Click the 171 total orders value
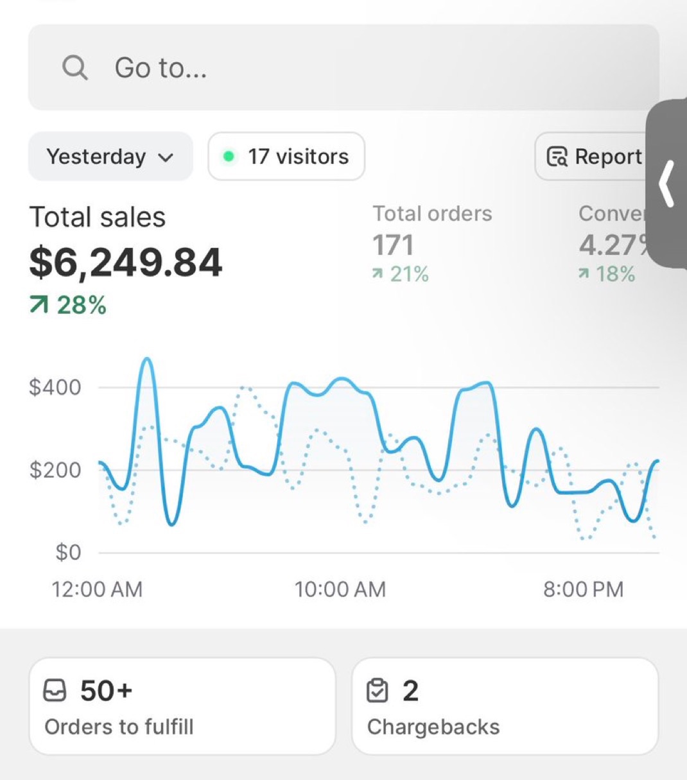This screenshot has width=687, height=780. pos(394,245)
